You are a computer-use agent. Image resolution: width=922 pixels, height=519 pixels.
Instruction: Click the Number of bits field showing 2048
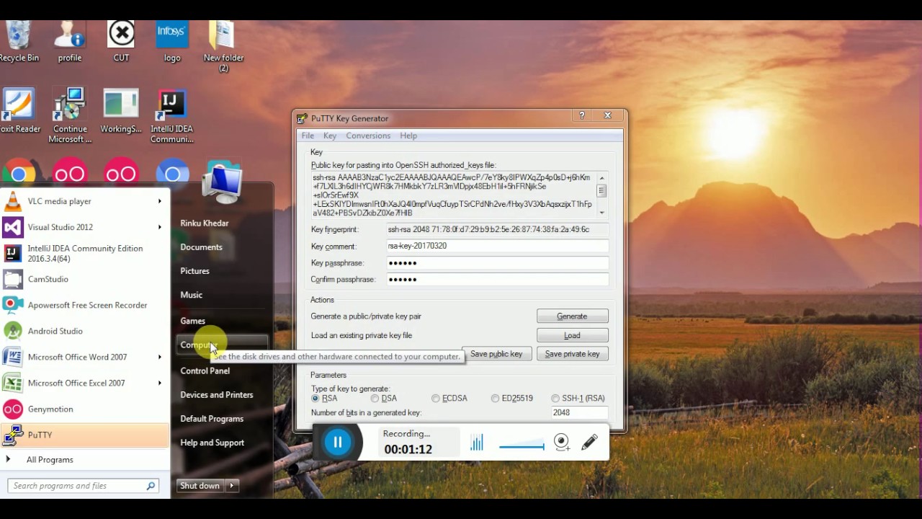579,412
